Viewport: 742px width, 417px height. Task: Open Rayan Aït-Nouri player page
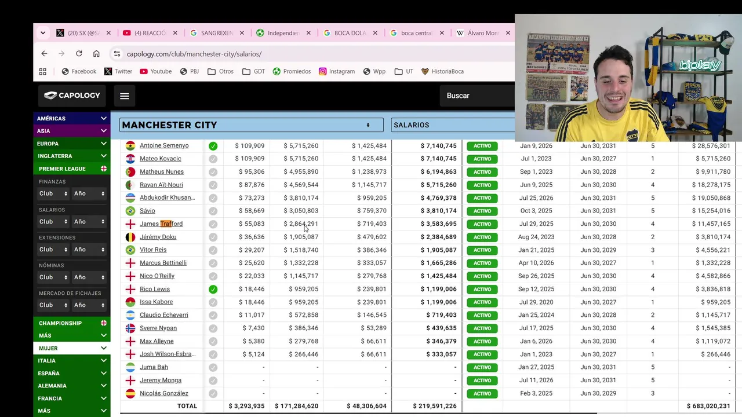[x=161, y=185]
